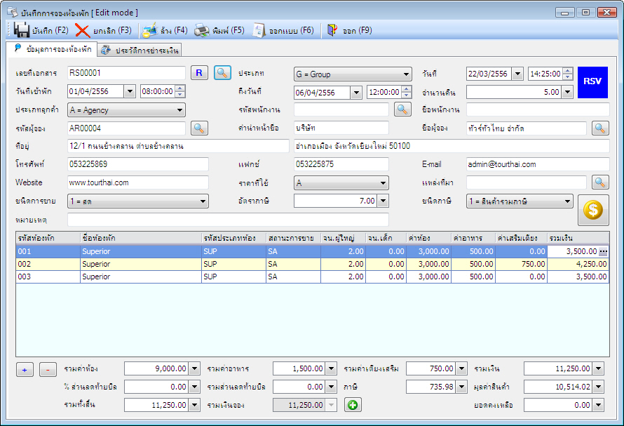Open the number of nights 5.00 dropdown
The width and height of the screenshot is (624, 426).
click(567, 92)
